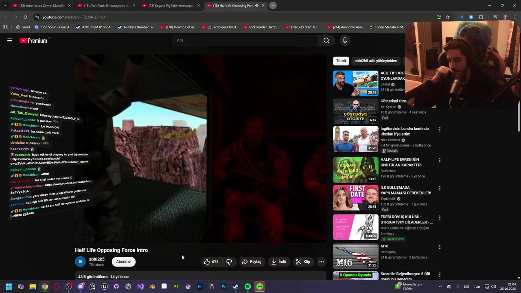The height and width of the screenshot is (293, 521).
Task: Start voice search with microphone icon
Action: (345, 40)
